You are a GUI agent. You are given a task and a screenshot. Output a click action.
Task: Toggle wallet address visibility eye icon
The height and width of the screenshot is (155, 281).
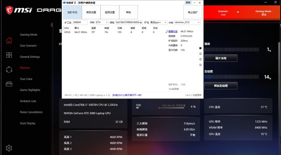pos(140,23)
